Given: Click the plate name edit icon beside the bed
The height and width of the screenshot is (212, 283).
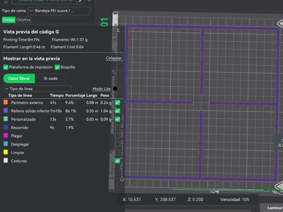Looking at the screenshot, I should (114, 72).
